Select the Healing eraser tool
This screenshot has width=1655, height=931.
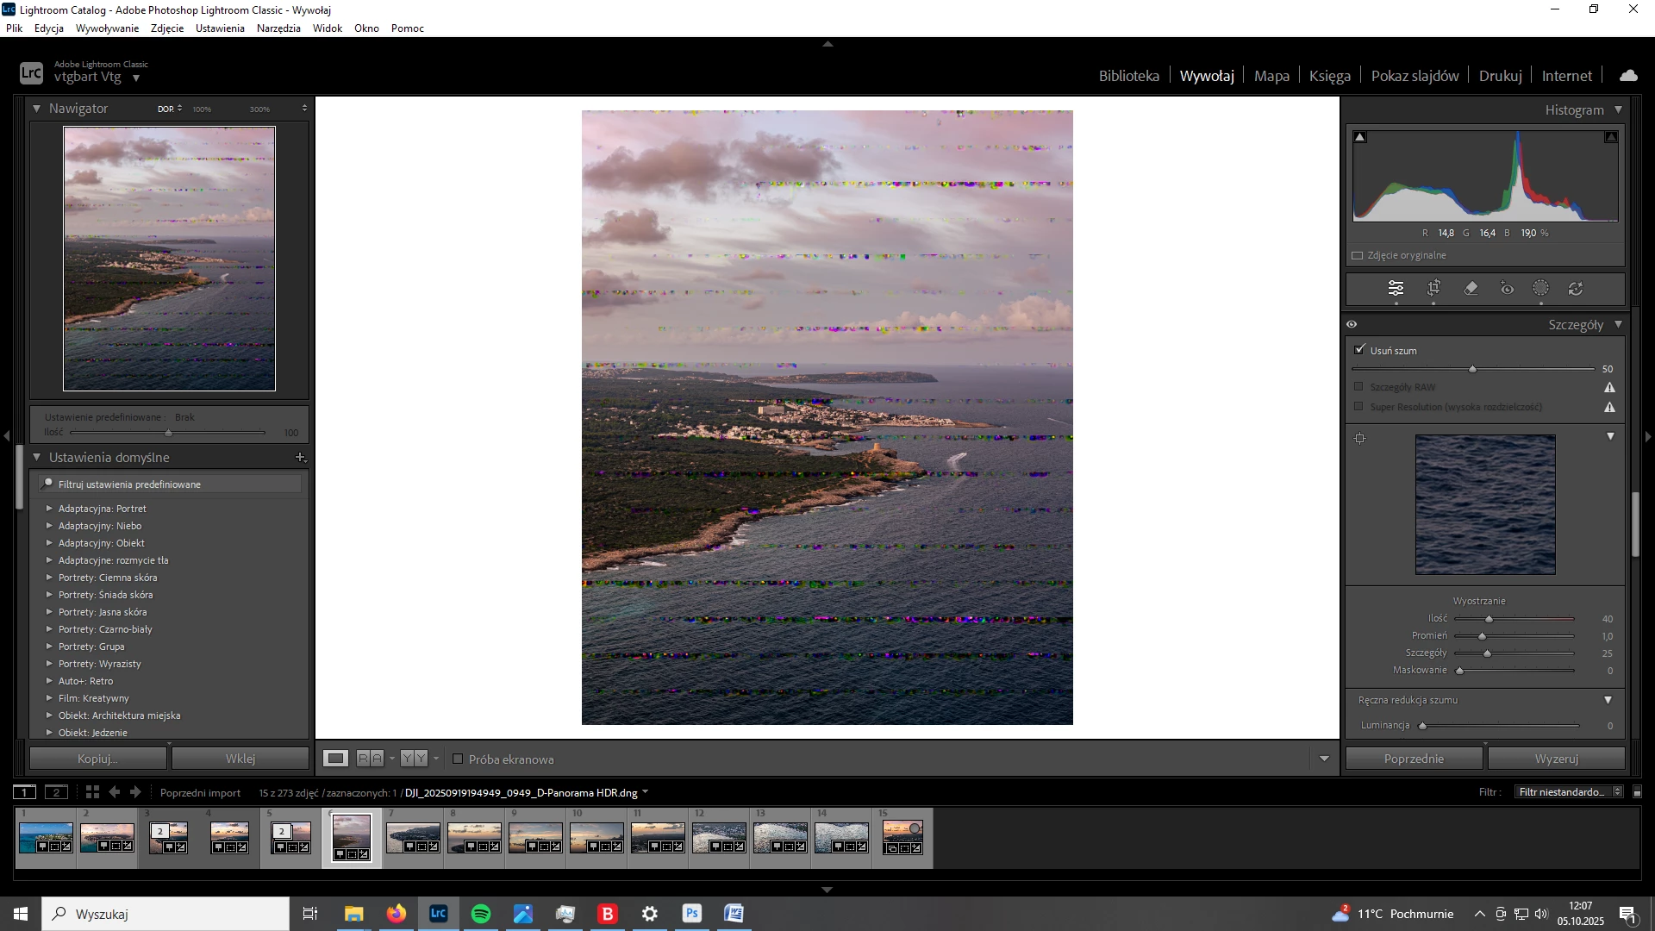pos(1471,289)
